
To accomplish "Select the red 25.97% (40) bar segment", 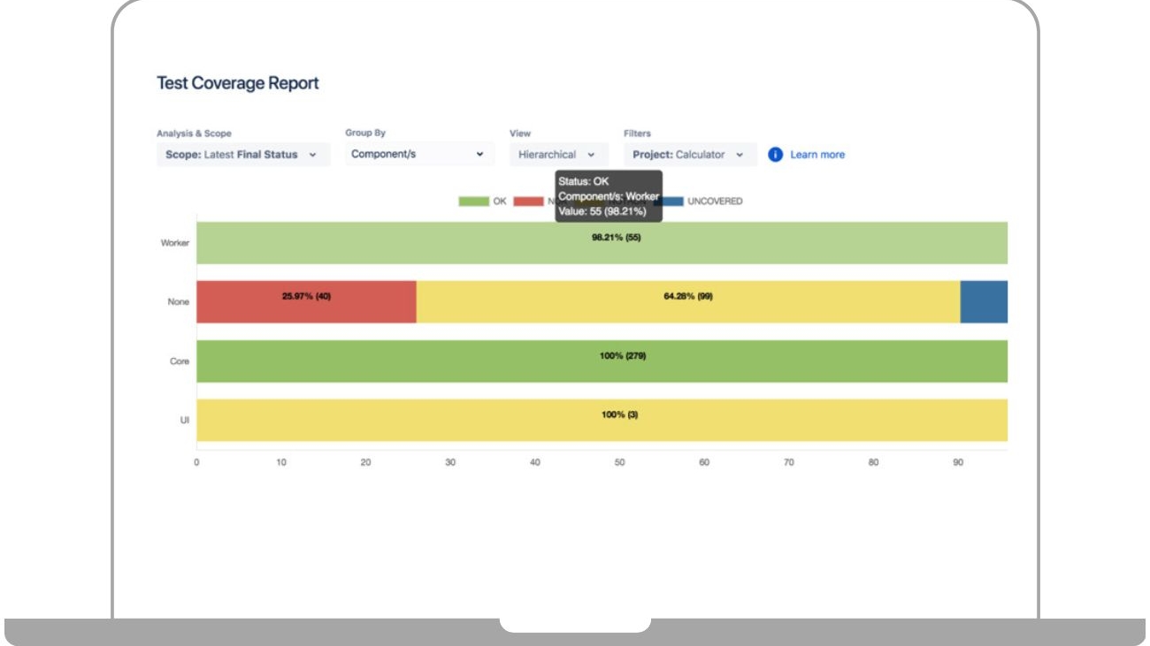I will tap(306, 302).
